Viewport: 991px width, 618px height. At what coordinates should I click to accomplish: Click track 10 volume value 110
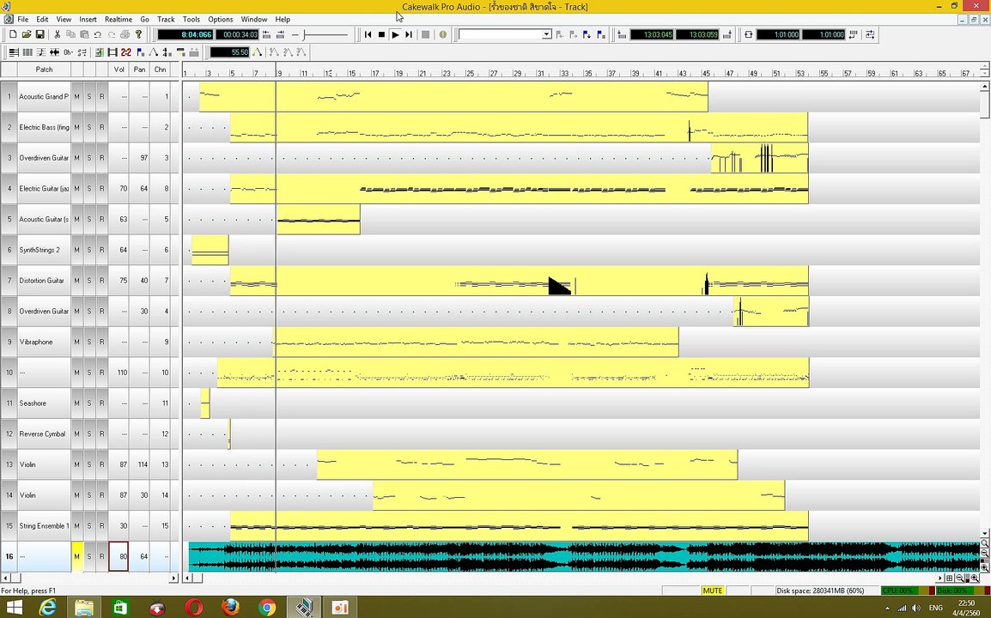coord(119,373)
